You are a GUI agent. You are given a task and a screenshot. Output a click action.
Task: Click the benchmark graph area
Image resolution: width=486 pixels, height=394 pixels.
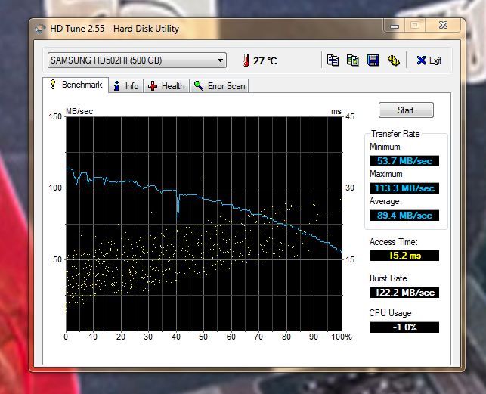click(x=204, y=224)
